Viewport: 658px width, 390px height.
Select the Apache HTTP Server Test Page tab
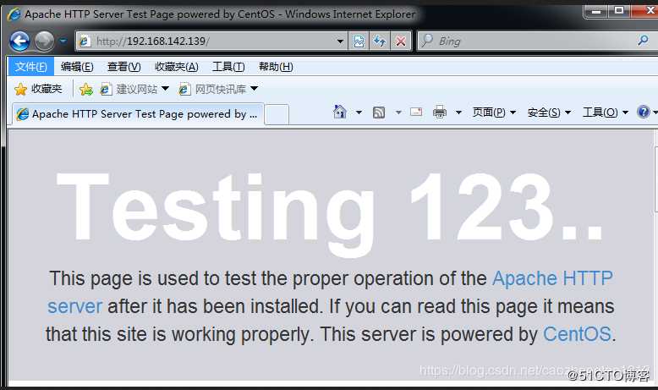pyautogui.click(x=138, y=114)
